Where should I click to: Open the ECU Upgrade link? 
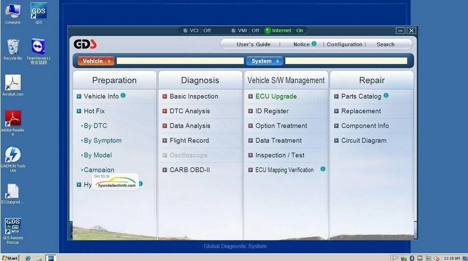(x=276, y=97)
